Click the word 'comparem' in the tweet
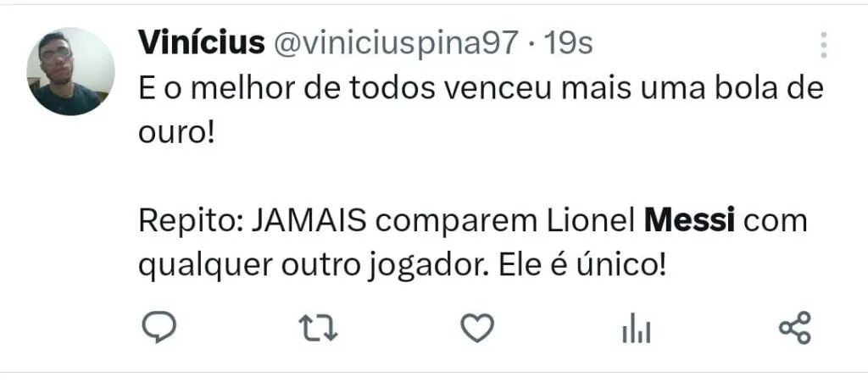This screenshot has height=388, width=868. 453,224
